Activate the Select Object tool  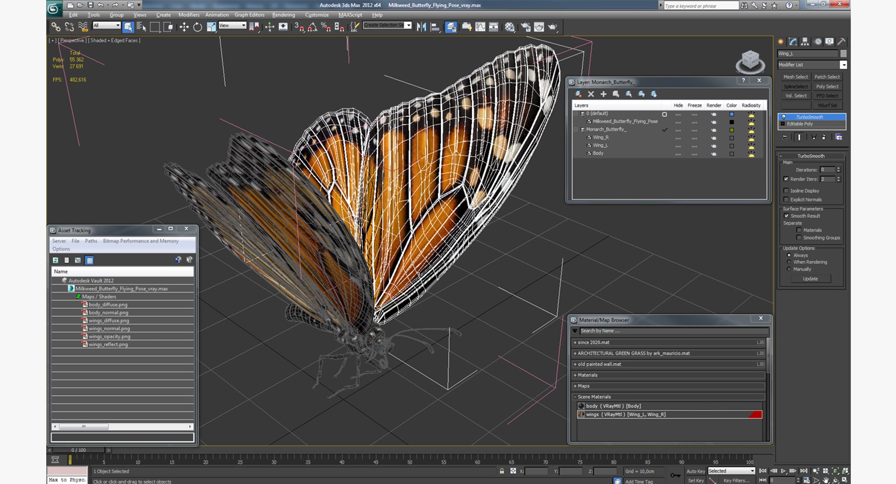pos(128,27)
